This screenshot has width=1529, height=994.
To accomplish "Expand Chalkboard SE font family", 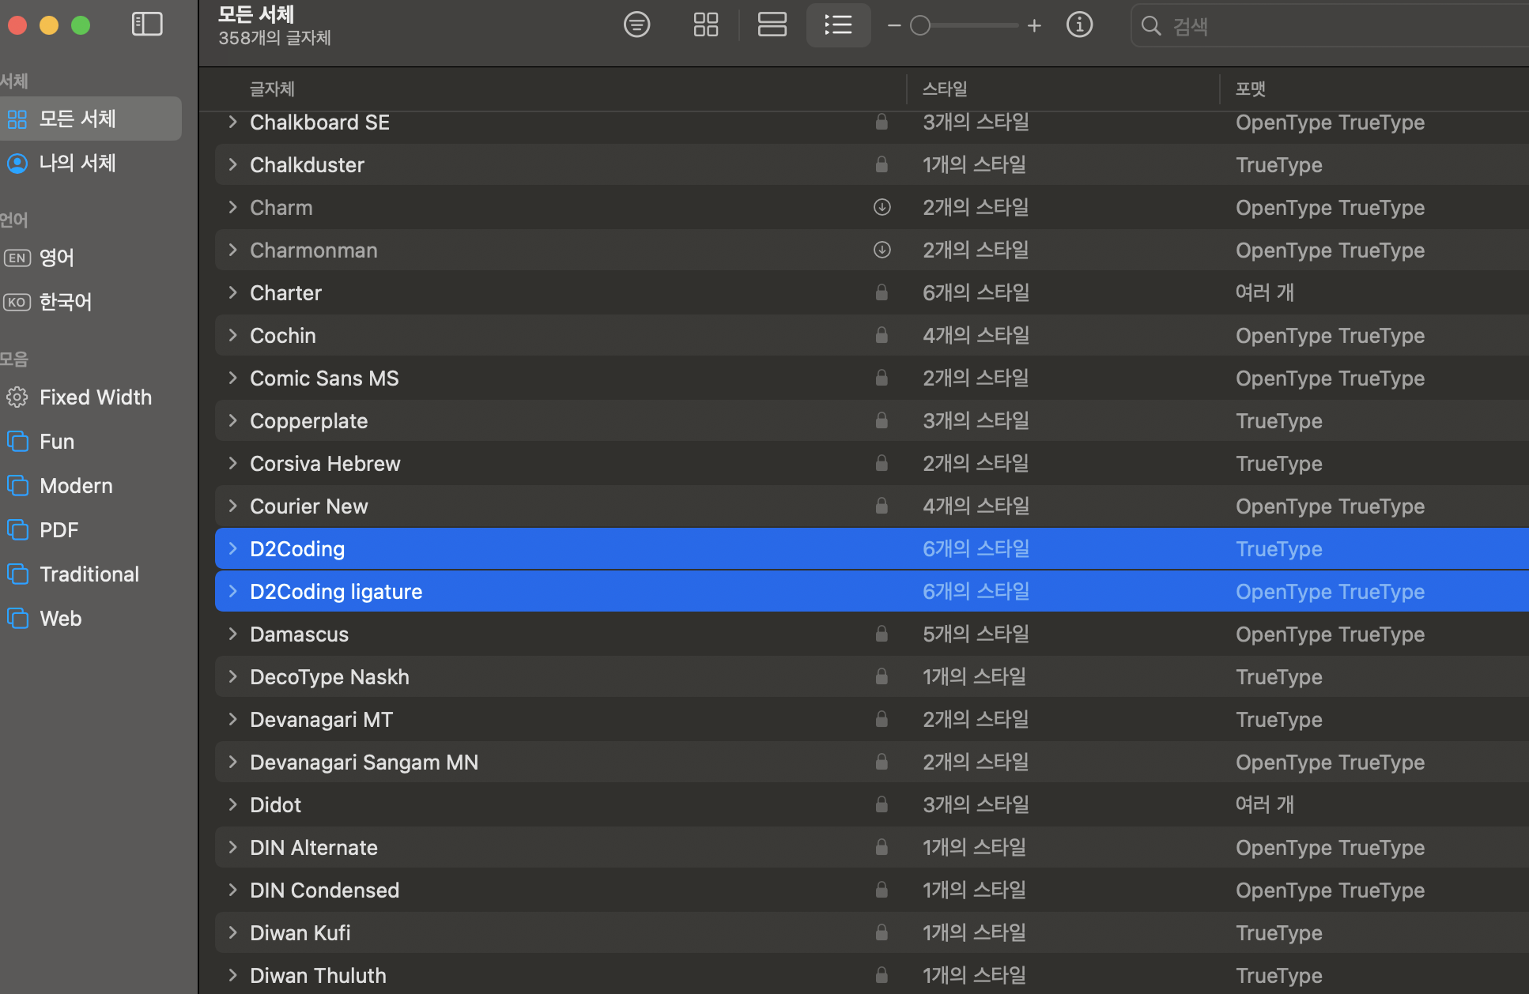I will 232,122.
